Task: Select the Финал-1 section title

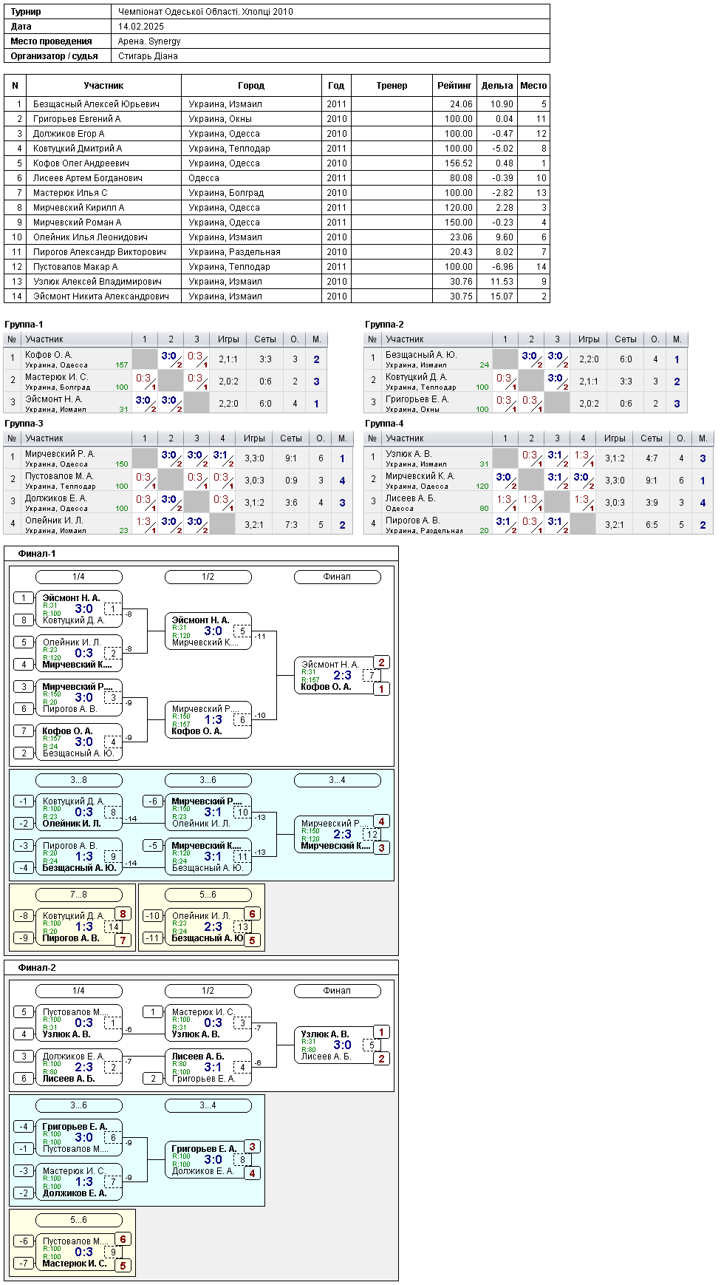Action: point(37,554)
